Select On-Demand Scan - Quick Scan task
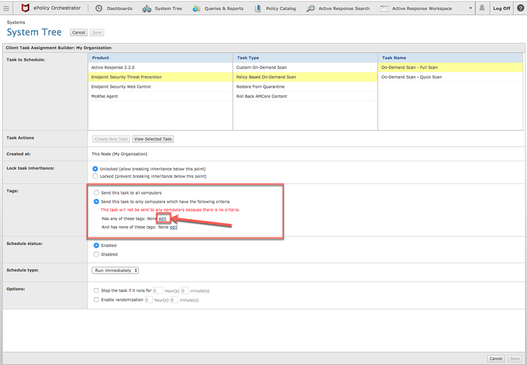527x365 pixels. [450, 77]
